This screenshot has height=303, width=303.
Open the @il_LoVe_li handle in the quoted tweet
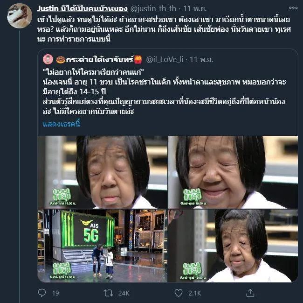click(165, 60)
